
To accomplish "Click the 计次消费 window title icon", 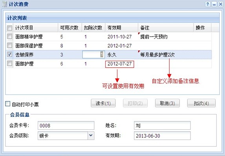I will tap(5, 4).
